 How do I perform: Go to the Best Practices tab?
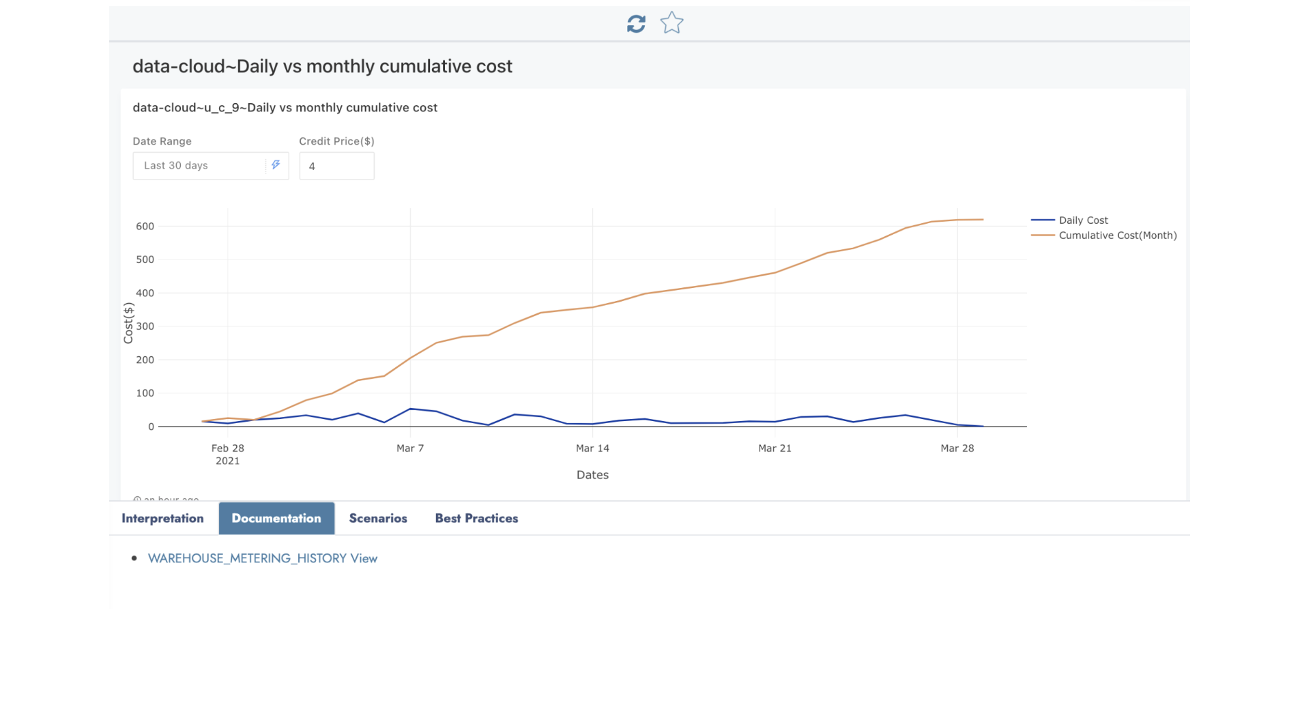[x=476, y=519]
